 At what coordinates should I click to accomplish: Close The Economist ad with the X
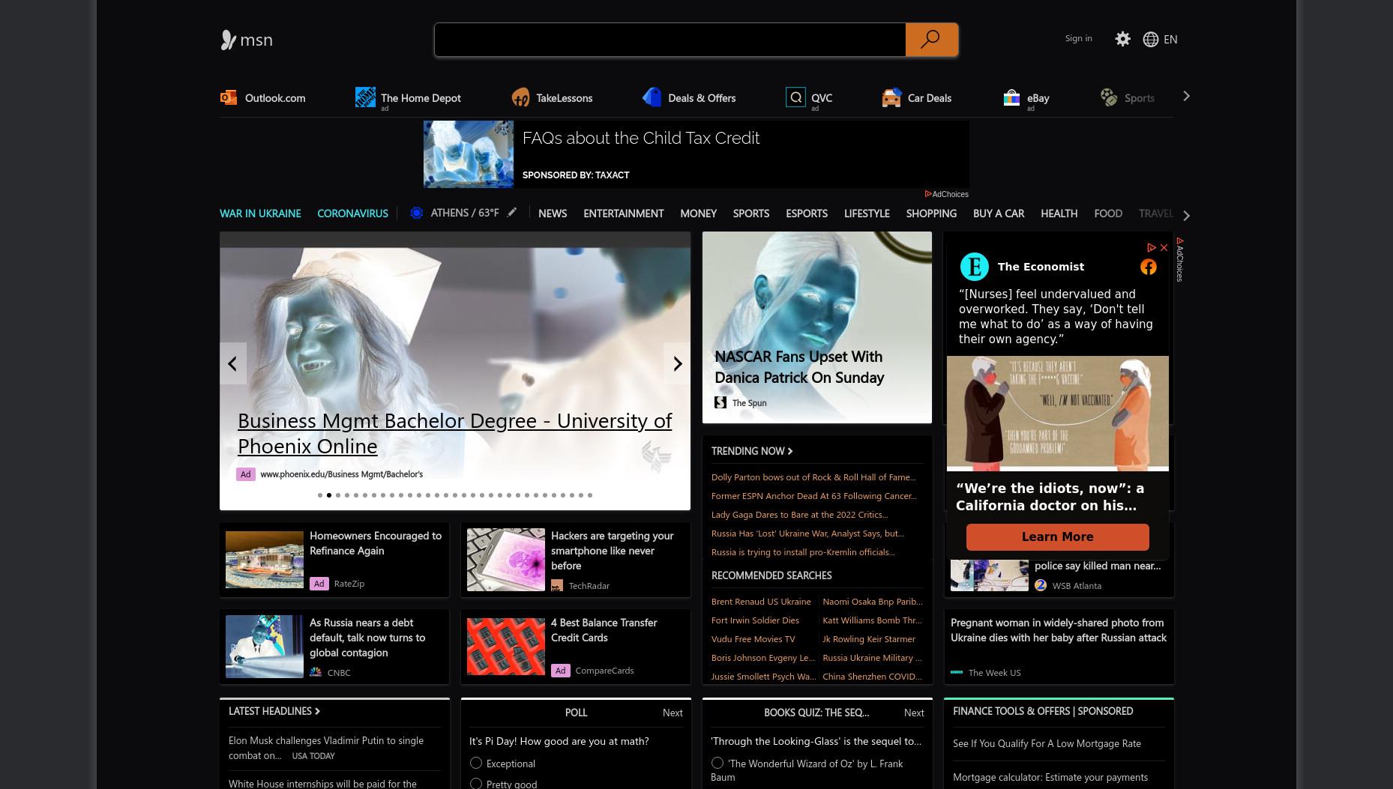[1164, 247]
